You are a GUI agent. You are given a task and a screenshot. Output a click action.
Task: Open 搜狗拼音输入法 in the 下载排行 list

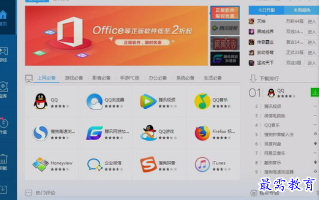click(x=279, y=134)
